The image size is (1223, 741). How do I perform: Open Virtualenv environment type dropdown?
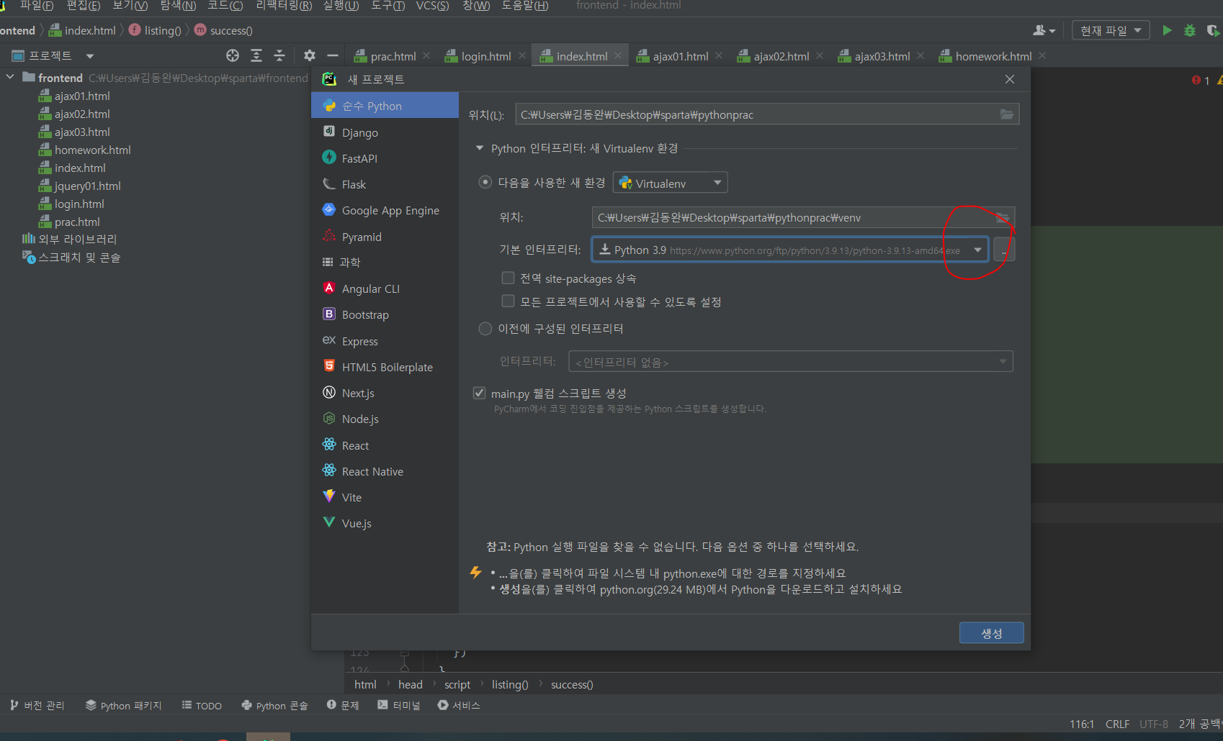point(671,183)
